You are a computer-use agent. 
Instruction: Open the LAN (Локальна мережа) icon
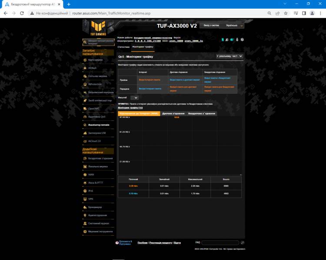point(85,166)
